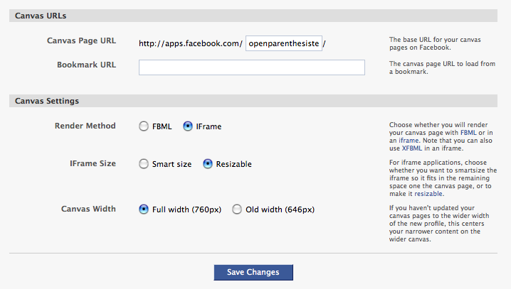Select the IFrame render method option
Screen dimensions: 511x289
188,126
